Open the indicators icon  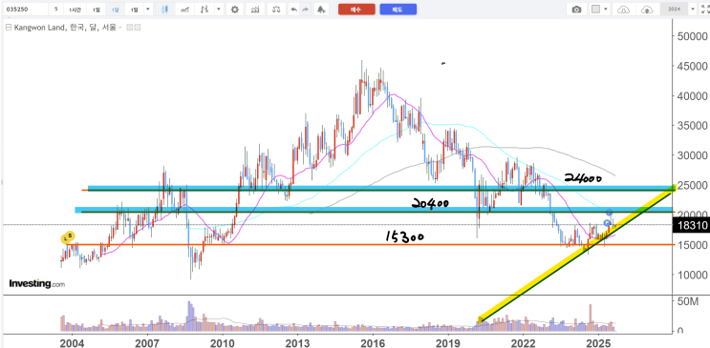[x=256, y=9]
